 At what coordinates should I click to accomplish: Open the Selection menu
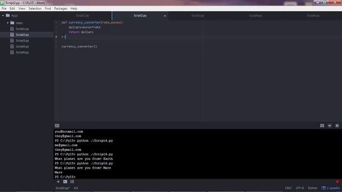[35, 9]
